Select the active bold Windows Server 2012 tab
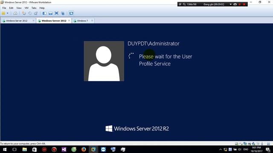This screenshot has width=273, height=153. coord(54,21)
